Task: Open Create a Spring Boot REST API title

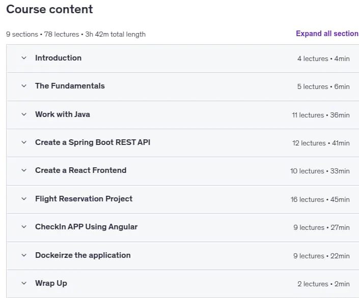Action: click(x=93, y=142)
